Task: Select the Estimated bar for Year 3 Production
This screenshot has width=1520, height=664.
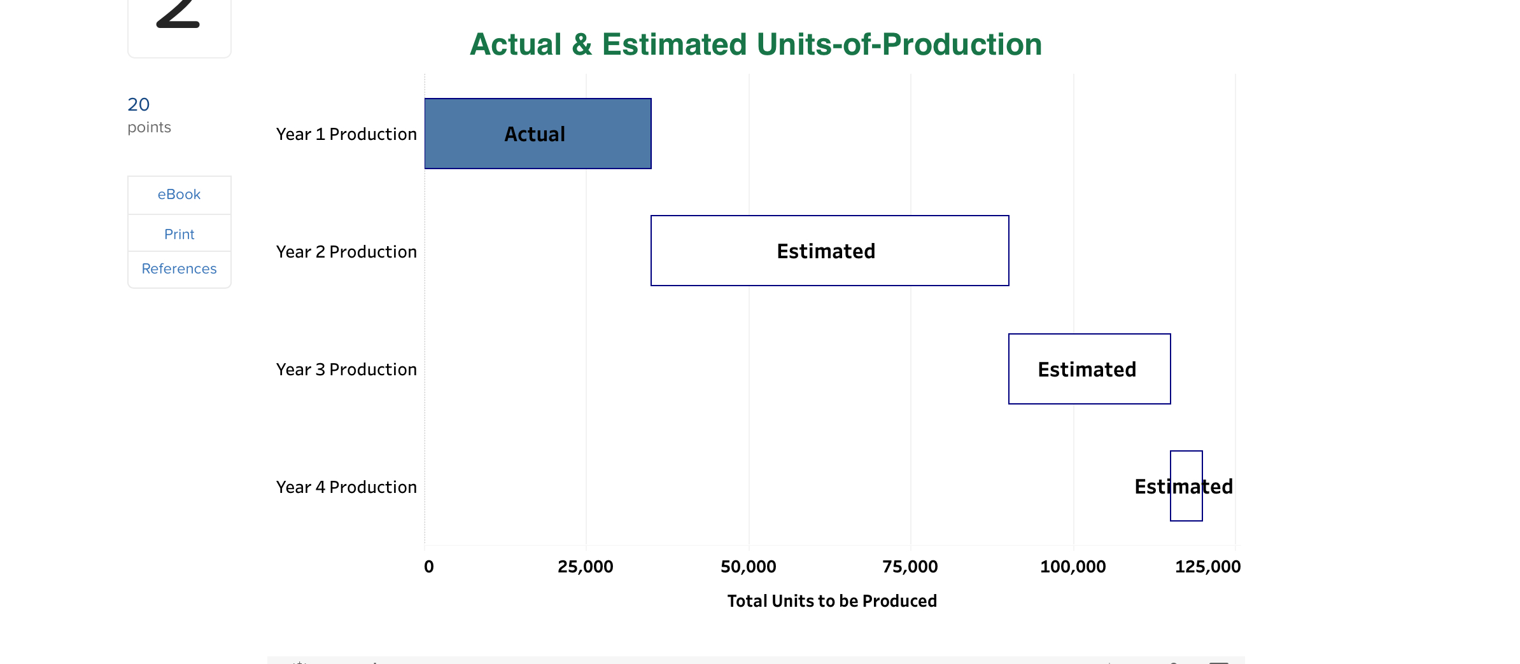Action: [x=1088, y=369]
